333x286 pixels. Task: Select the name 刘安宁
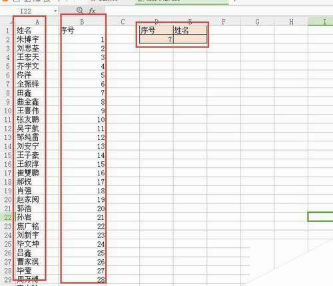pos(28,146)
